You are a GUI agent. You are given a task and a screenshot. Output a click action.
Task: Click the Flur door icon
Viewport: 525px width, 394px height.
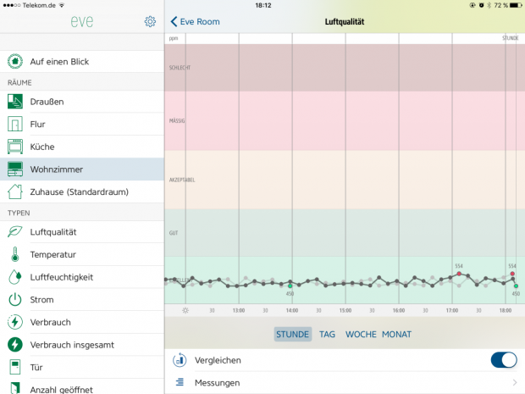(x=15, y=124)
